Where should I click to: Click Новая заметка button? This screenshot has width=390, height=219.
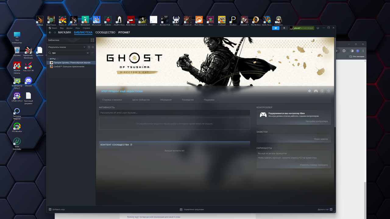pos(321,139)
